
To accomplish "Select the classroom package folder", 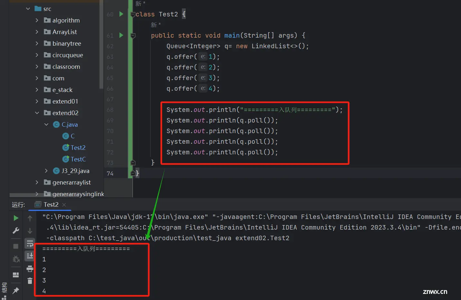I will [x=62, y=67].
